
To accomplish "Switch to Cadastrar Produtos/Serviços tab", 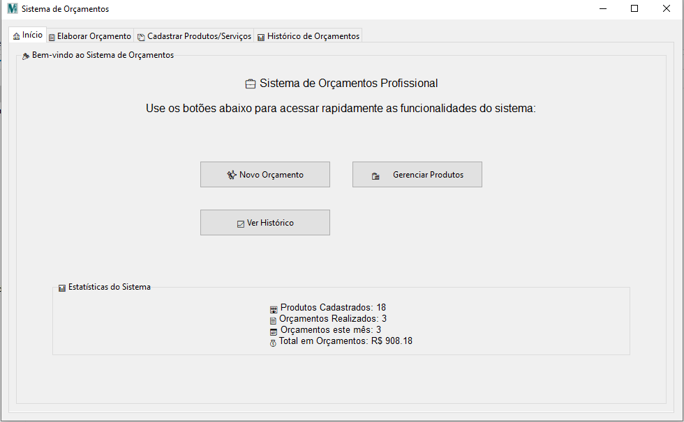I will pyautogui.click(x=194, y=36).
